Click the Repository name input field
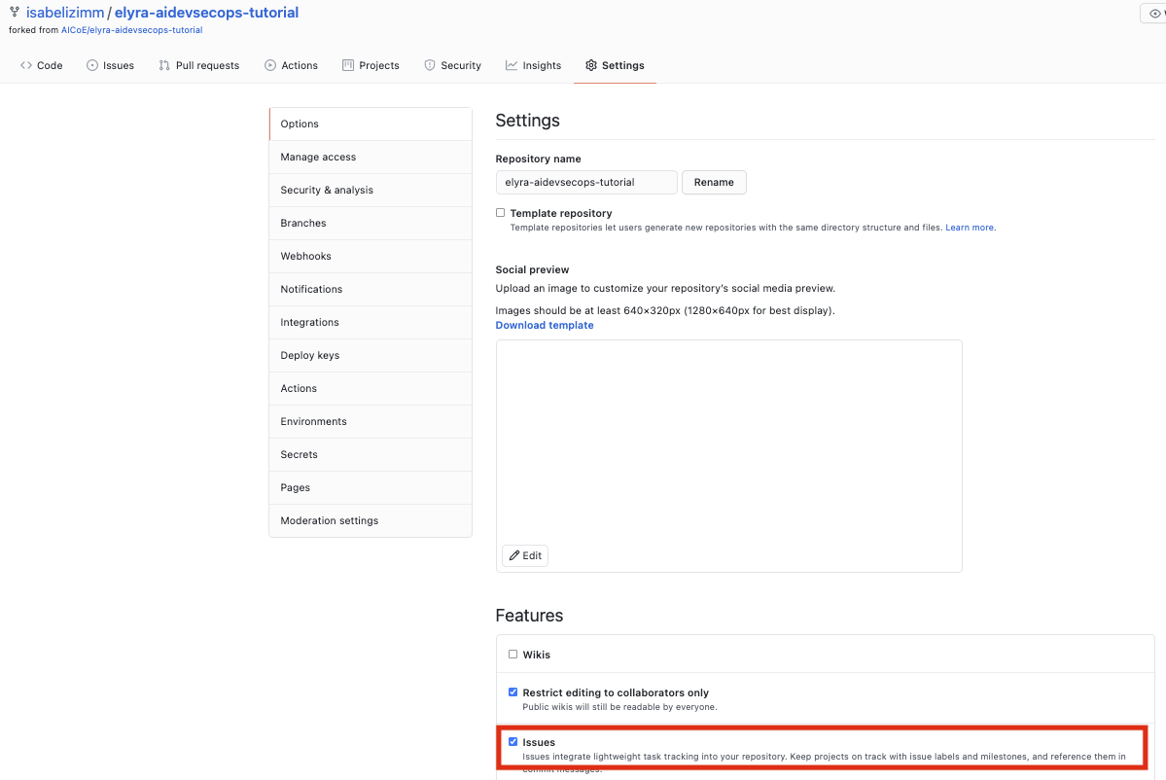1166x780 pixels. [x=586, y=182]
